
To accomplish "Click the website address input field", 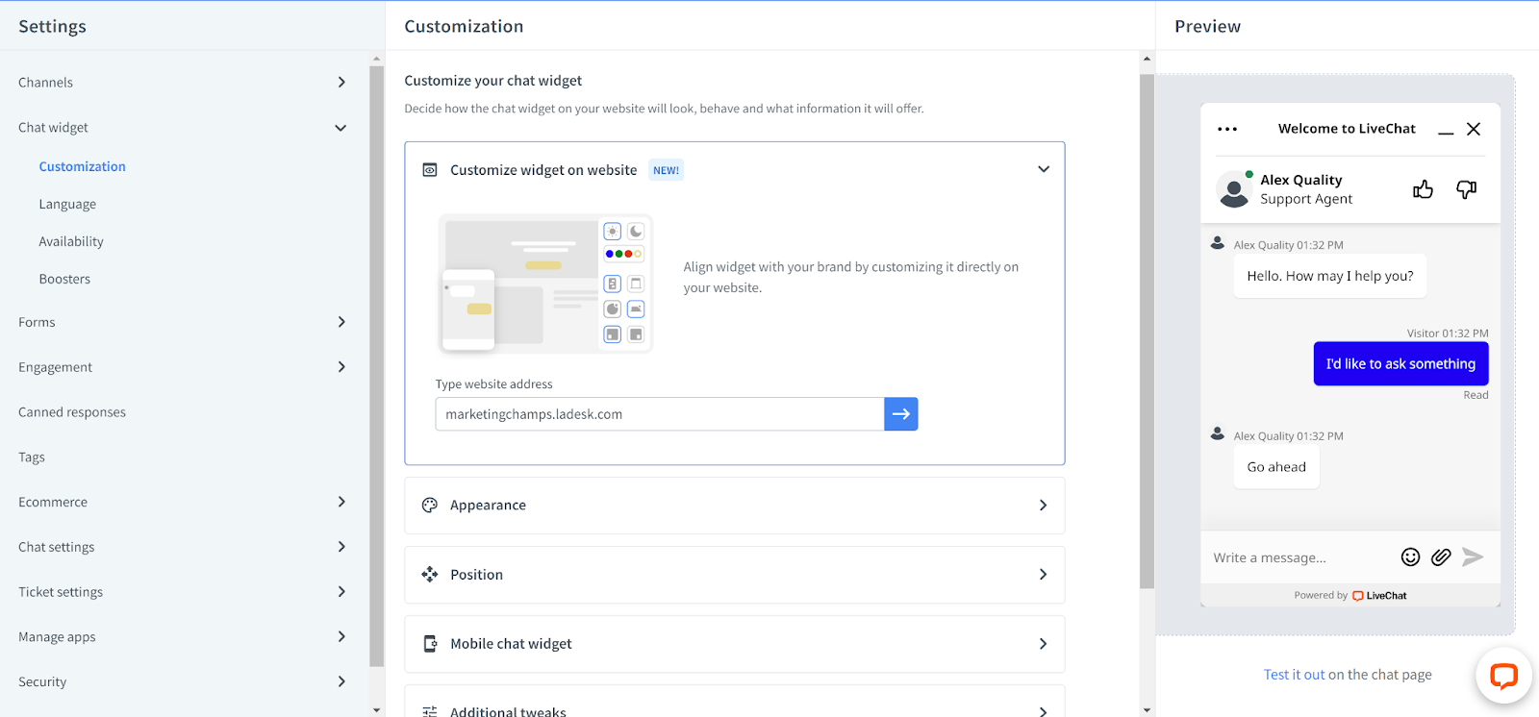I will pos(659,414).
